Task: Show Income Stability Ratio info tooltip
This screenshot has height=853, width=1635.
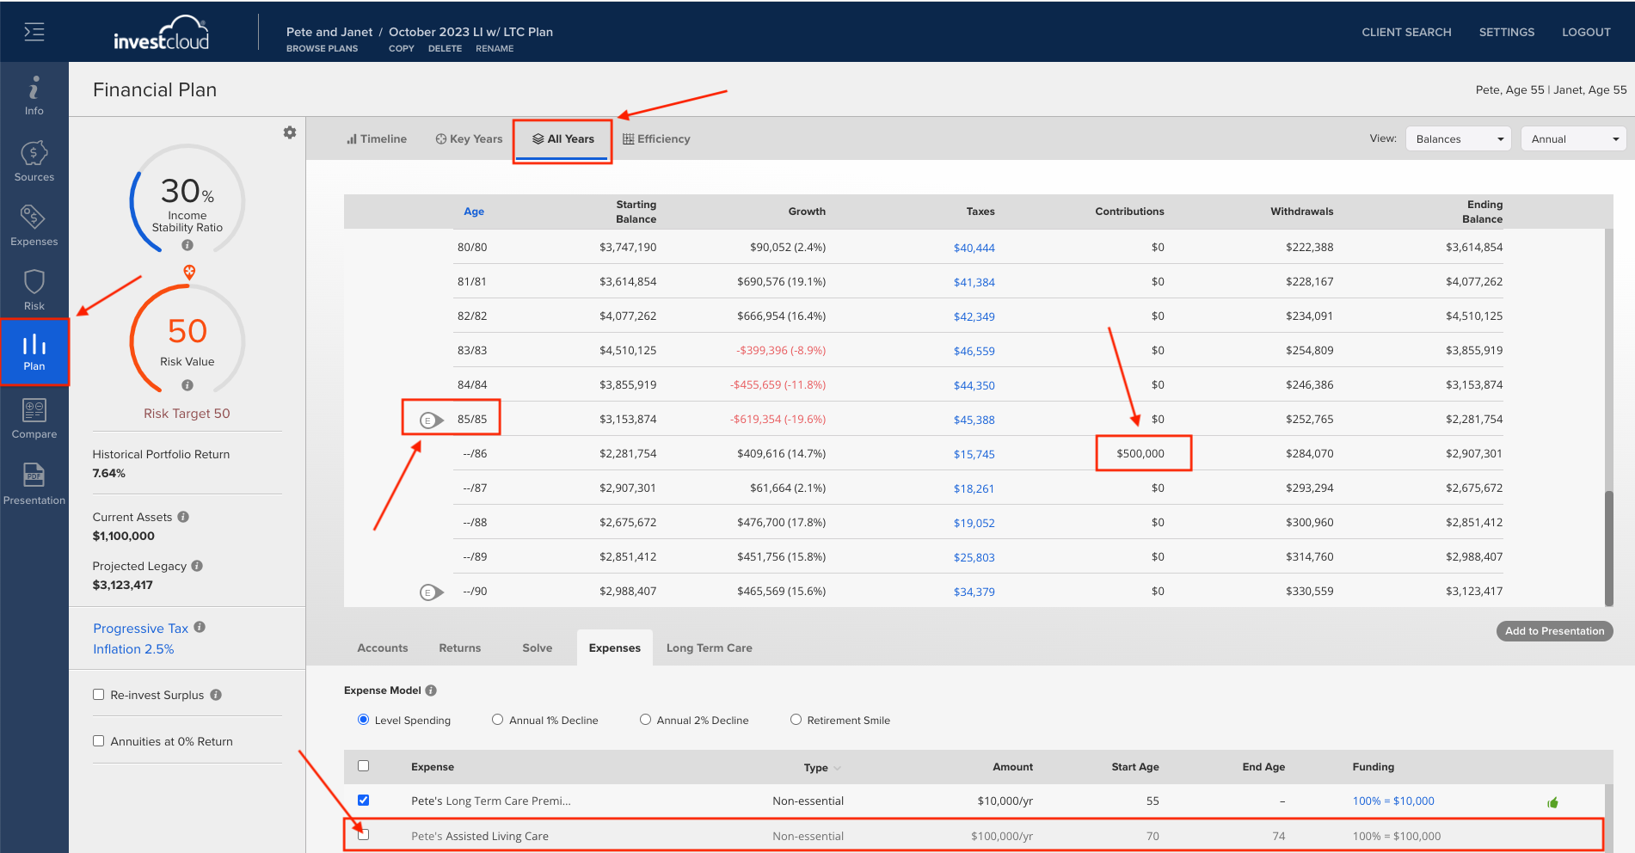Action: pyautogui.click(x=187, y=245)
